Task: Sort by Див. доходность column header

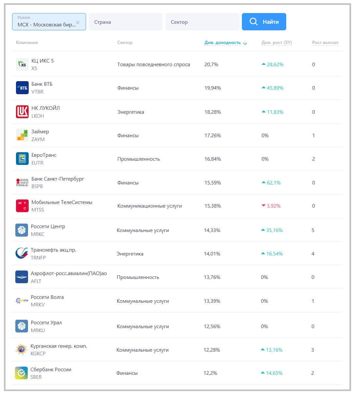Action: pos(223,43)
